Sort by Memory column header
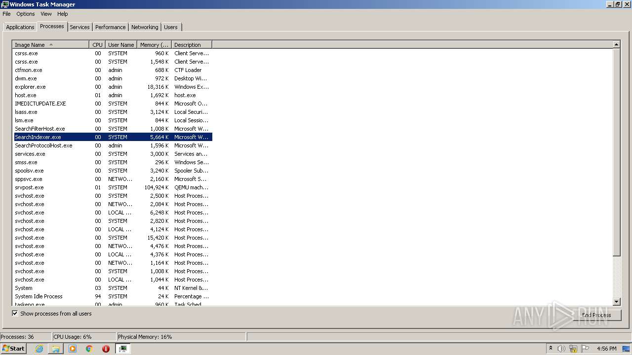This screenshot has height=355, width=632. coord(154,45)
